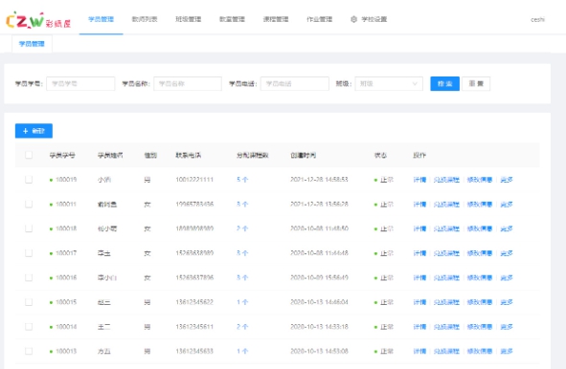566x369 pixels.
Task: Click 修改信息 link for student 100015
Action: [x=480, y=302]
